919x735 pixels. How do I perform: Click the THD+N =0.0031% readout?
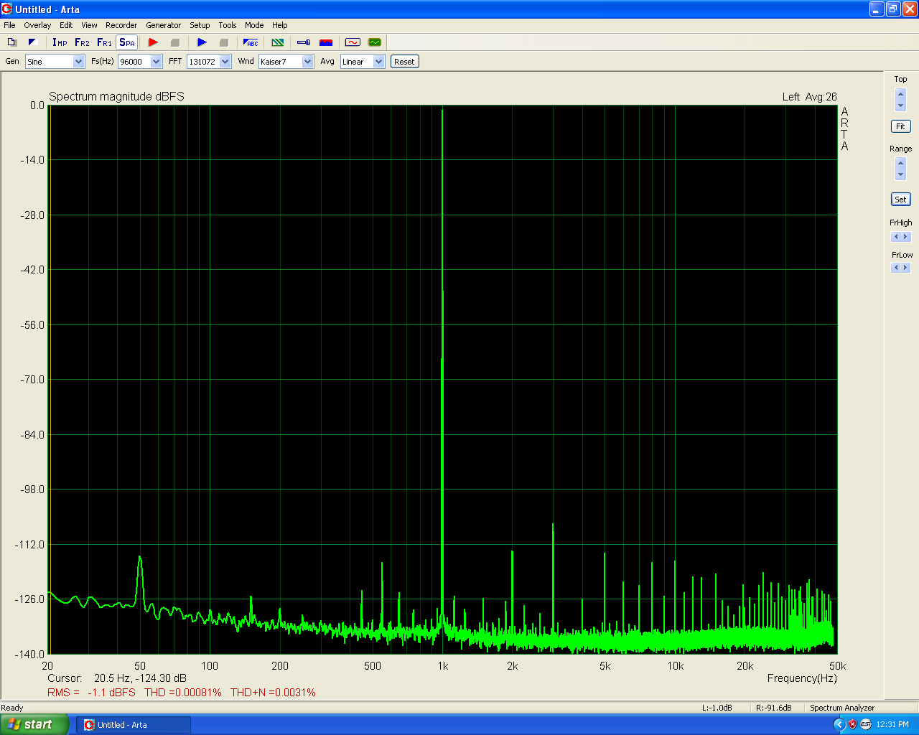tap(273, 693)
